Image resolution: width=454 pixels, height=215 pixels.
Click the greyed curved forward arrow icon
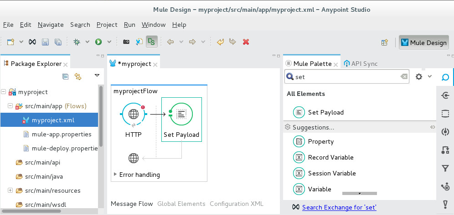click(232, 42)
